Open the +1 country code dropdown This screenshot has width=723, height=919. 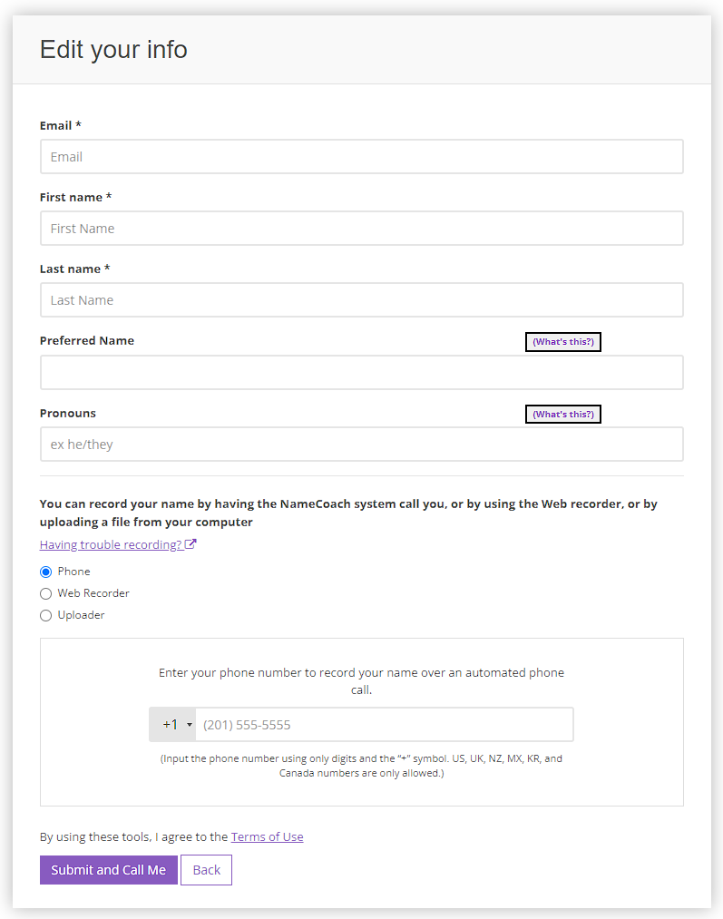[172, 725]
